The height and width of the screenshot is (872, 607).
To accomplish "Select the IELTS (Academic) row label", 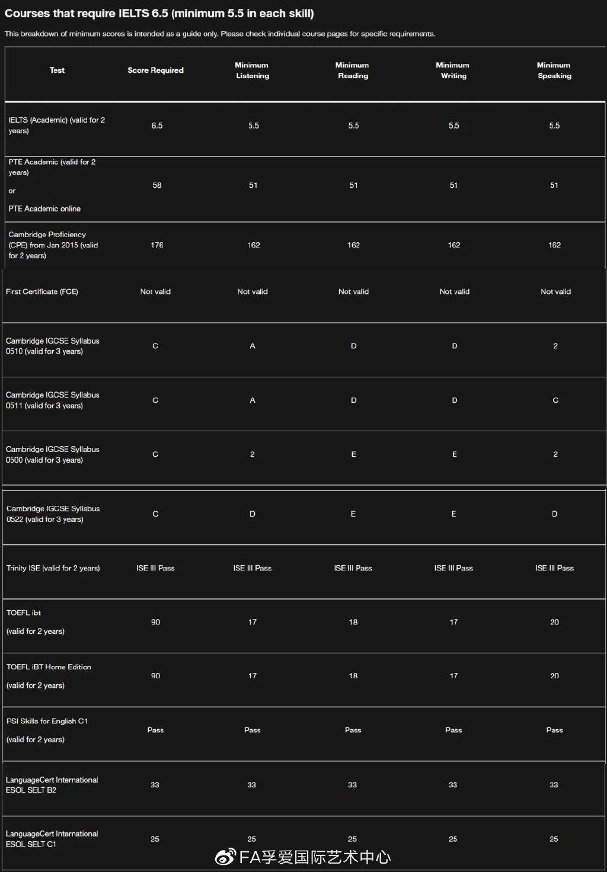I will [x=56, y=125].
